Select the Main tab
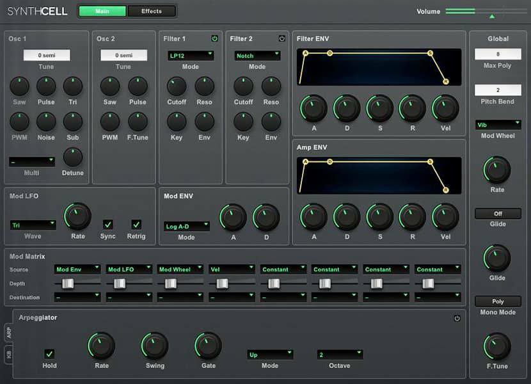The height and width of the screenshot is (384, 531). pyautogui.click(x=102, y=11)
